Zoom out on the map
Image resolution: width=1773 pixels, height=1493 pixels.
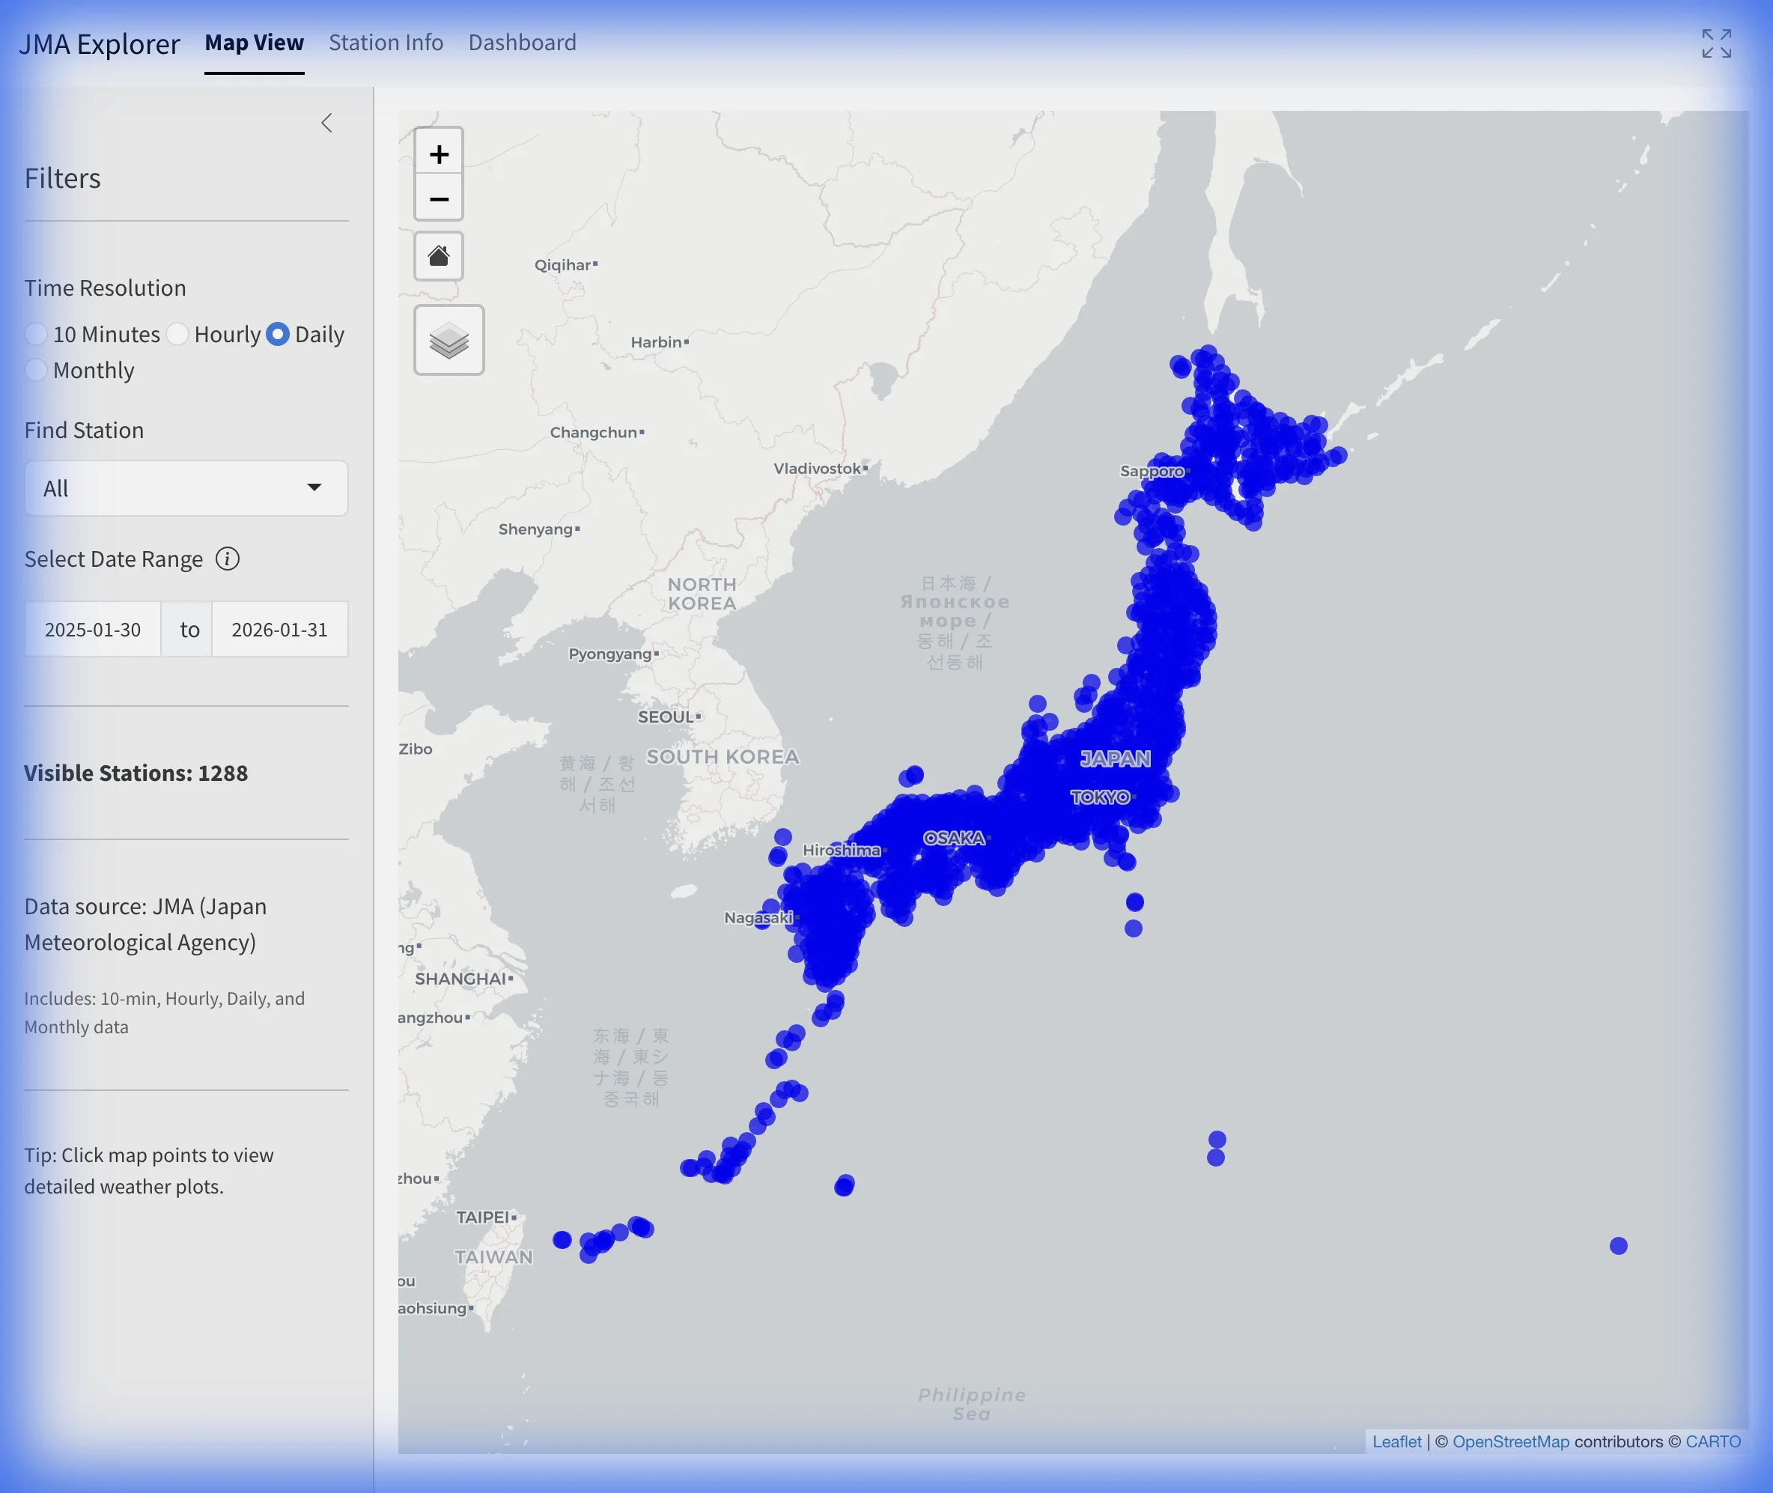[x=440, y=198]
